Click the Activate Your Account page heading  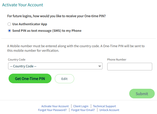(22, 5)
